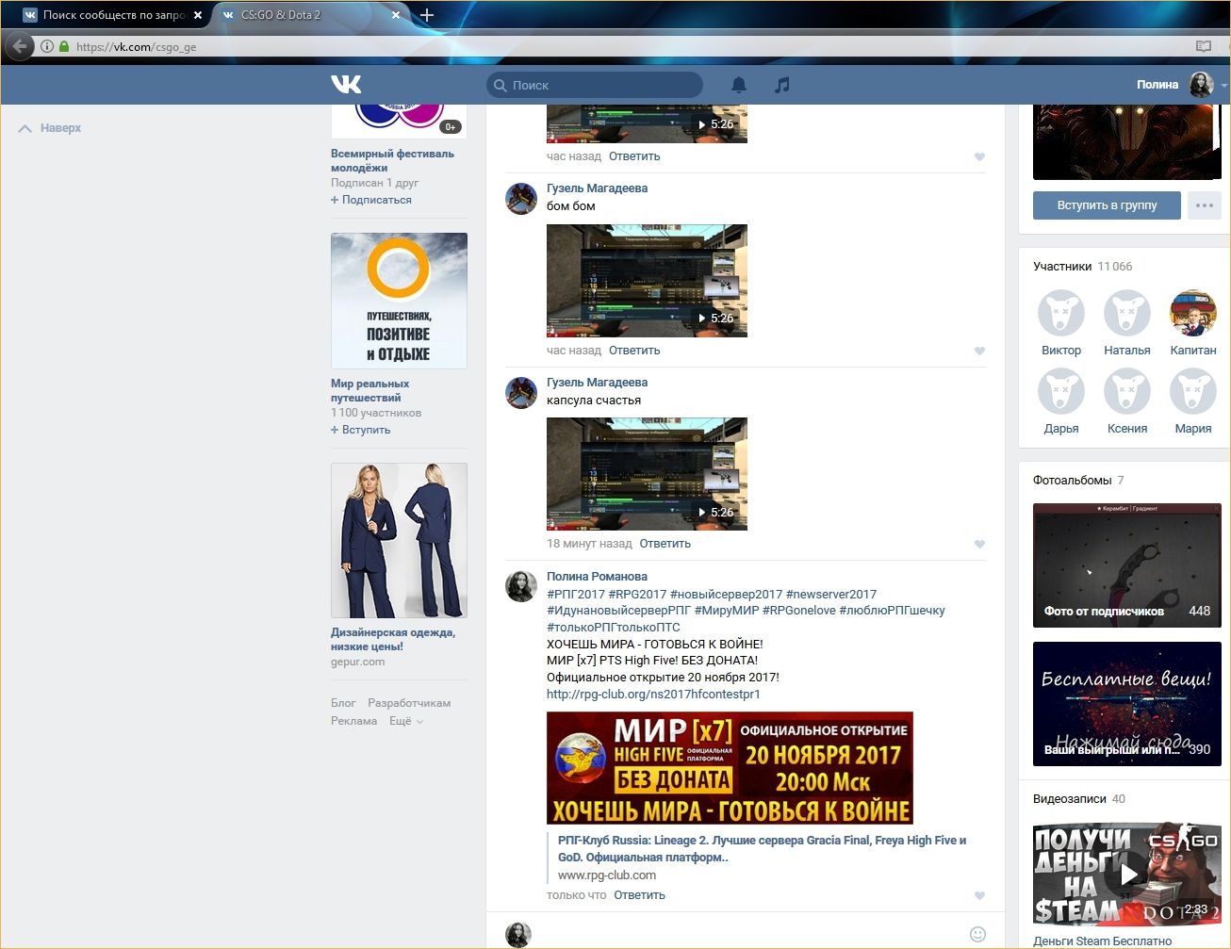Open the music player icon
Image resolution: width=1231 pixels, height=949 pixels.
(781, 85)
